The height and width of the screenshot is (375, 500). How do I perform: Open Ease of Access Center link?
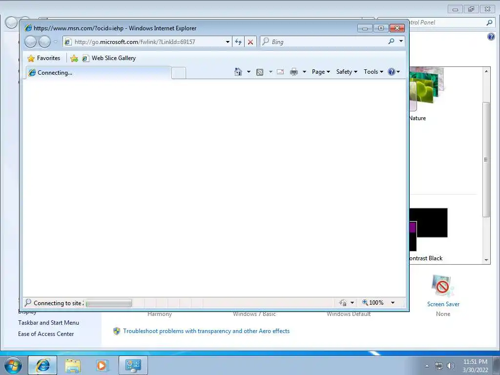[x=46, y=334]
